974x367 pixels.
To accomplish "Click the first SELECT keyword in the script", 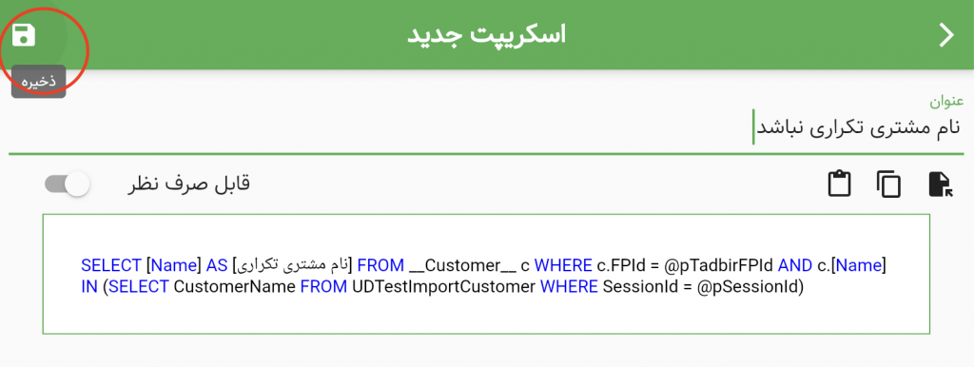I will 111,266.
